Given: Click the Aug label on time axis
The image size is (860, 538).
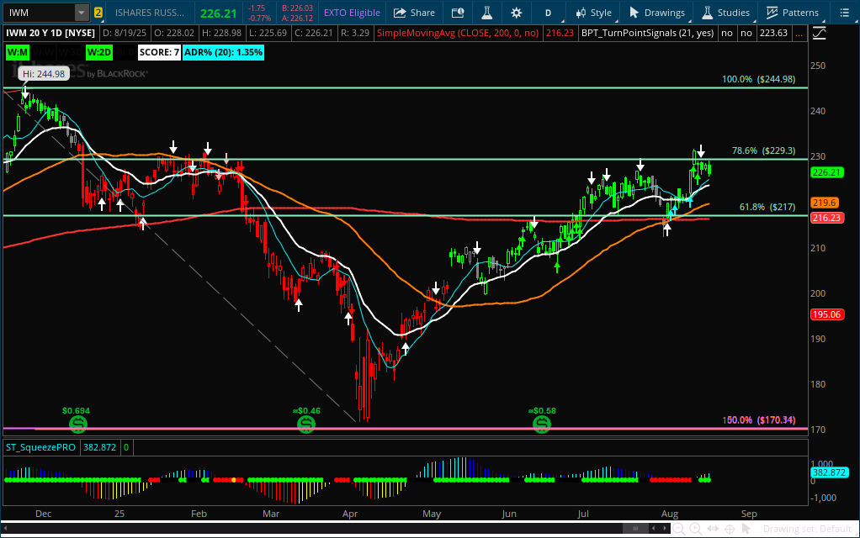Looking at the screenshot, I should (670, 514).
